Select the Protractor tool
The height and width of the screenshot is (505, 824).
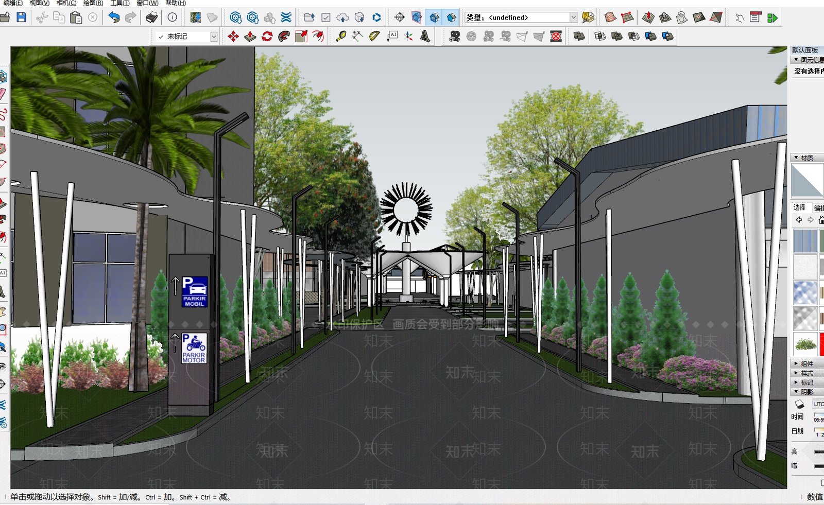[375, 36]
